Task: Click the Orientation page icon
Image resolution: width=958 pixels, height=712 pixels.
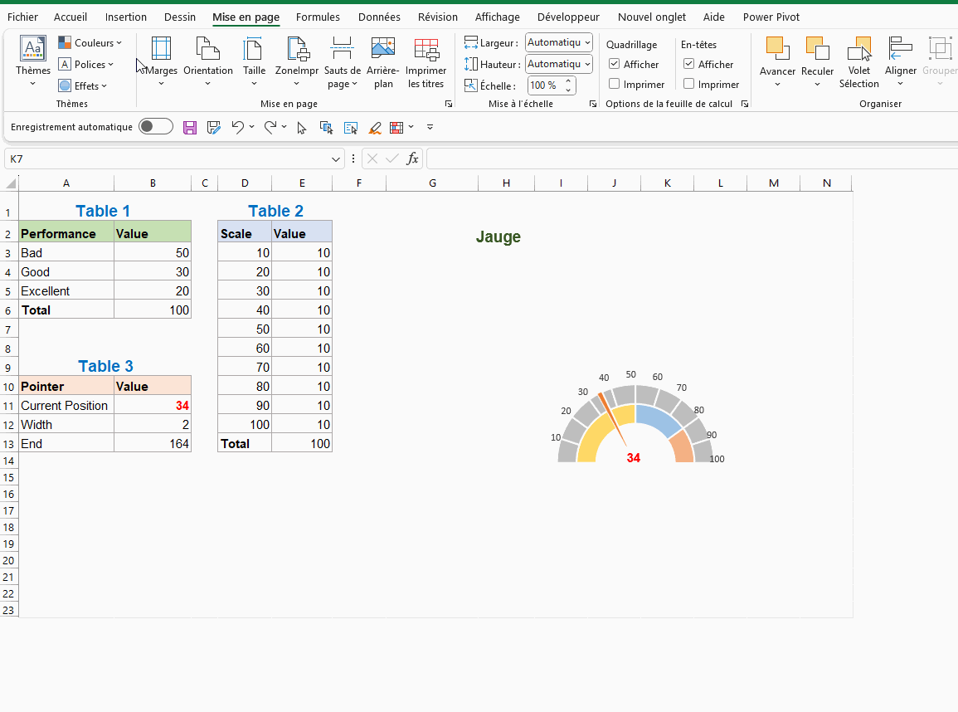Action: click(207, 50)
